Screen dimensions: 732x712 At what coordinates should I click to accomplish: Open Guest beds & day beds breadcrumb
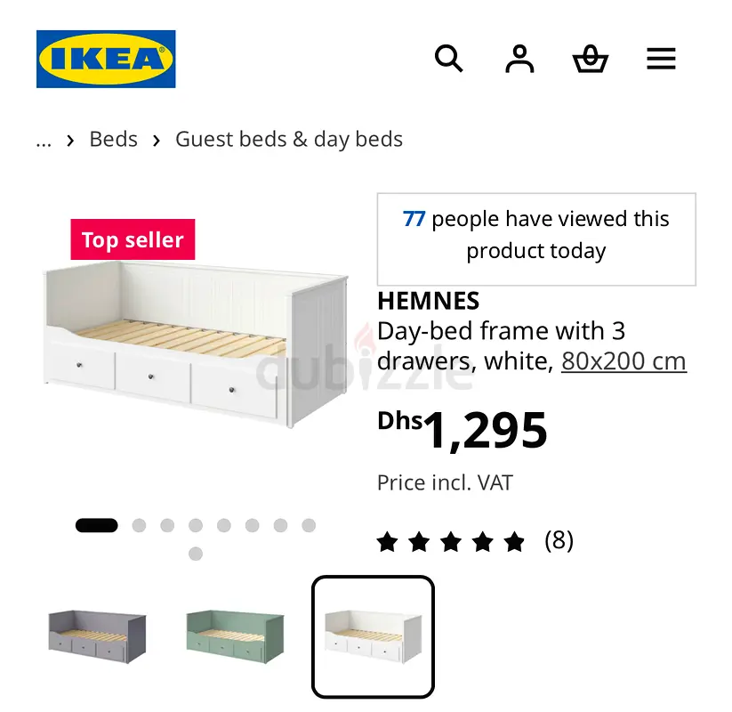point(289,139)
